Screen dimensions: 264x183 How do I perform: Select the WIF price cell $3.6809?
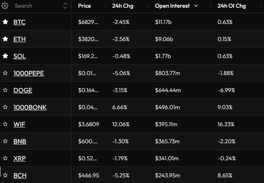[88, 125]
